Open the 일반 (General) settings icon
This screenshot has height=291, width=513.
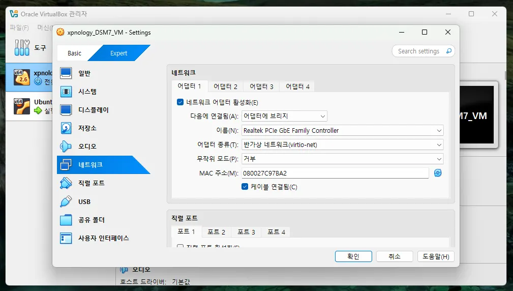tap(66, 73)
